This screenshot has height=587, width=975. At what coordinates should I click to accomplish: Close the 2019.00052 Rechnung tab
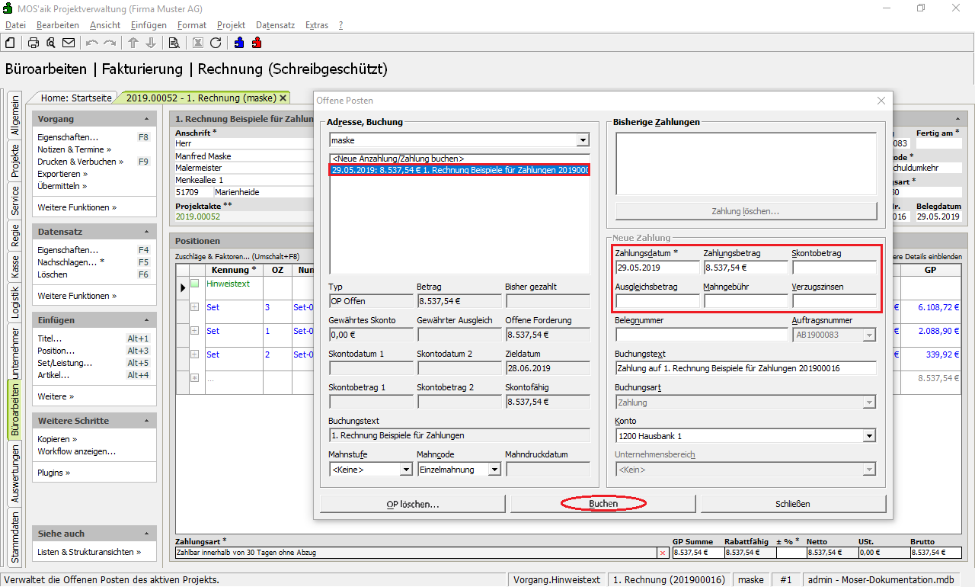point(283,98)
